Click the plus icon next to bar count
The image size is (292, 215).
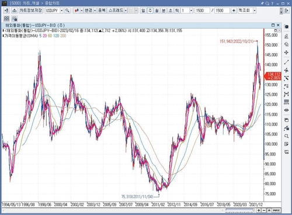(x=234, y=11)
